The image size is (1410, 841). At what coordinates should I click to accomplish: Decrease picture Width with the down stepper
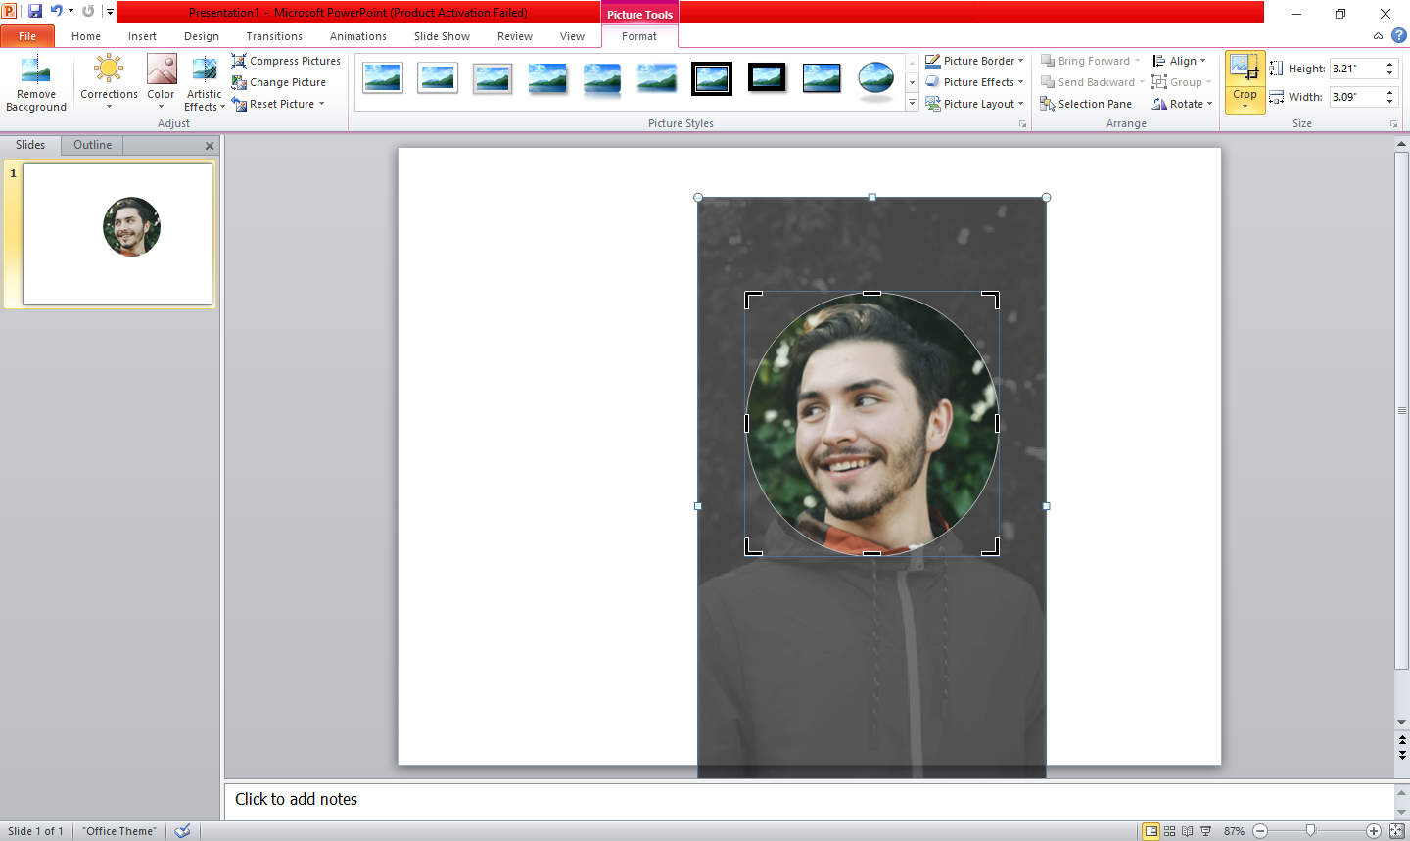point(1389,102)
